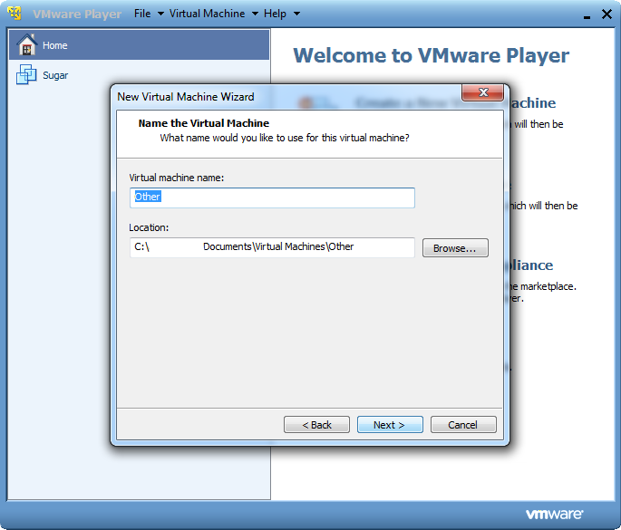Click inside the Location path field

272,246
